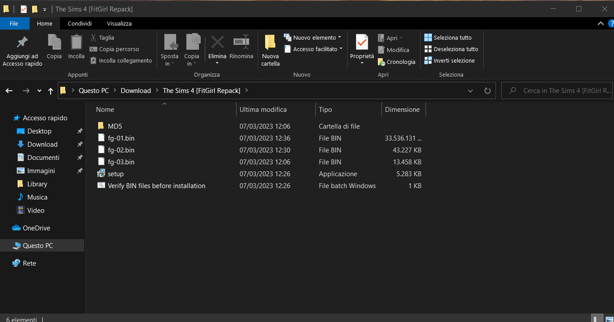
Task: Open the blue help question mark
Action: tap(611, 23)
